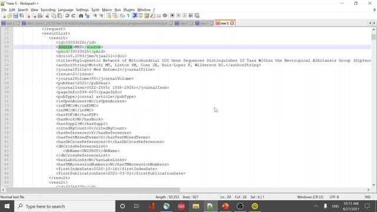
Task: Open PowerPoint from the taskbar
Action: pos(225,206)
